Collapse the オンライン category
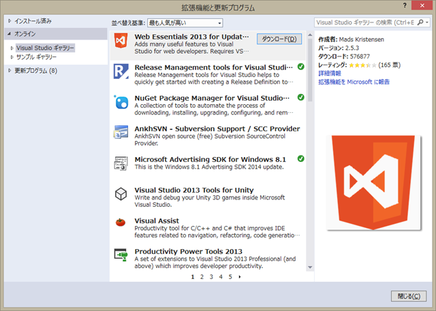This screenshot has height=311, width=436. click(10, 34)
